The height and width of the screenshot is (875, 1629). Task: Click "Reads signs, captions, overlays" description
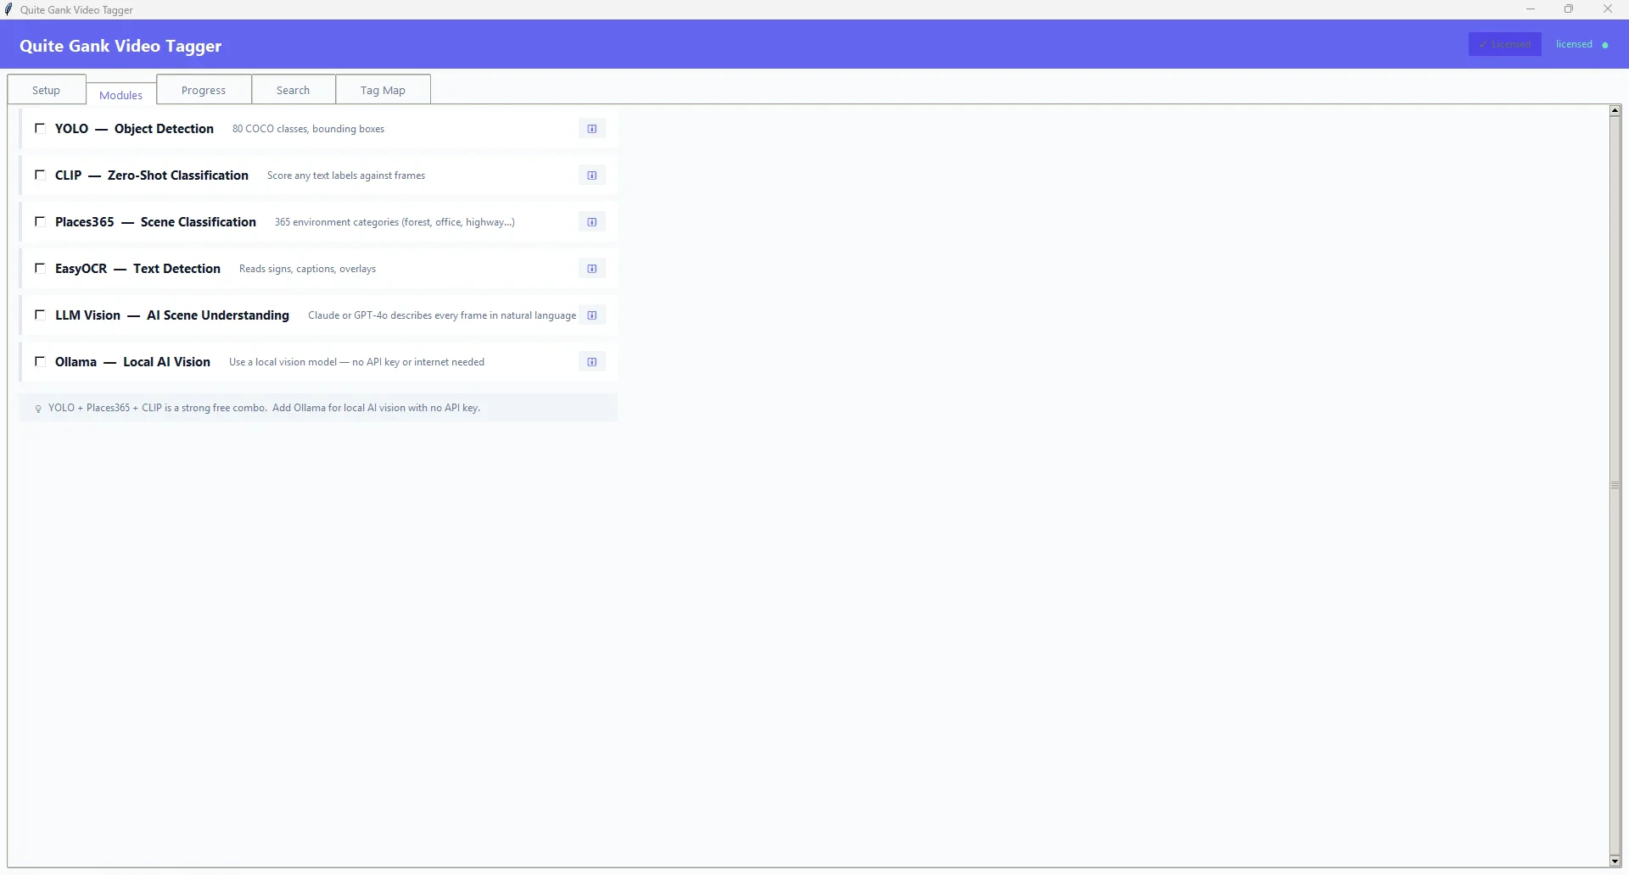[x=308, y=269]
